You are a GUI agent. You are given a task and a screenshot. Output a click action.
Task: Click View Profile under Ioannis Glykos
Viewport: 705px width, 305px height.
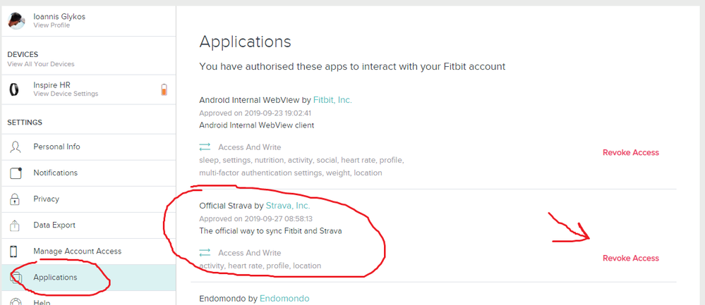51,25
